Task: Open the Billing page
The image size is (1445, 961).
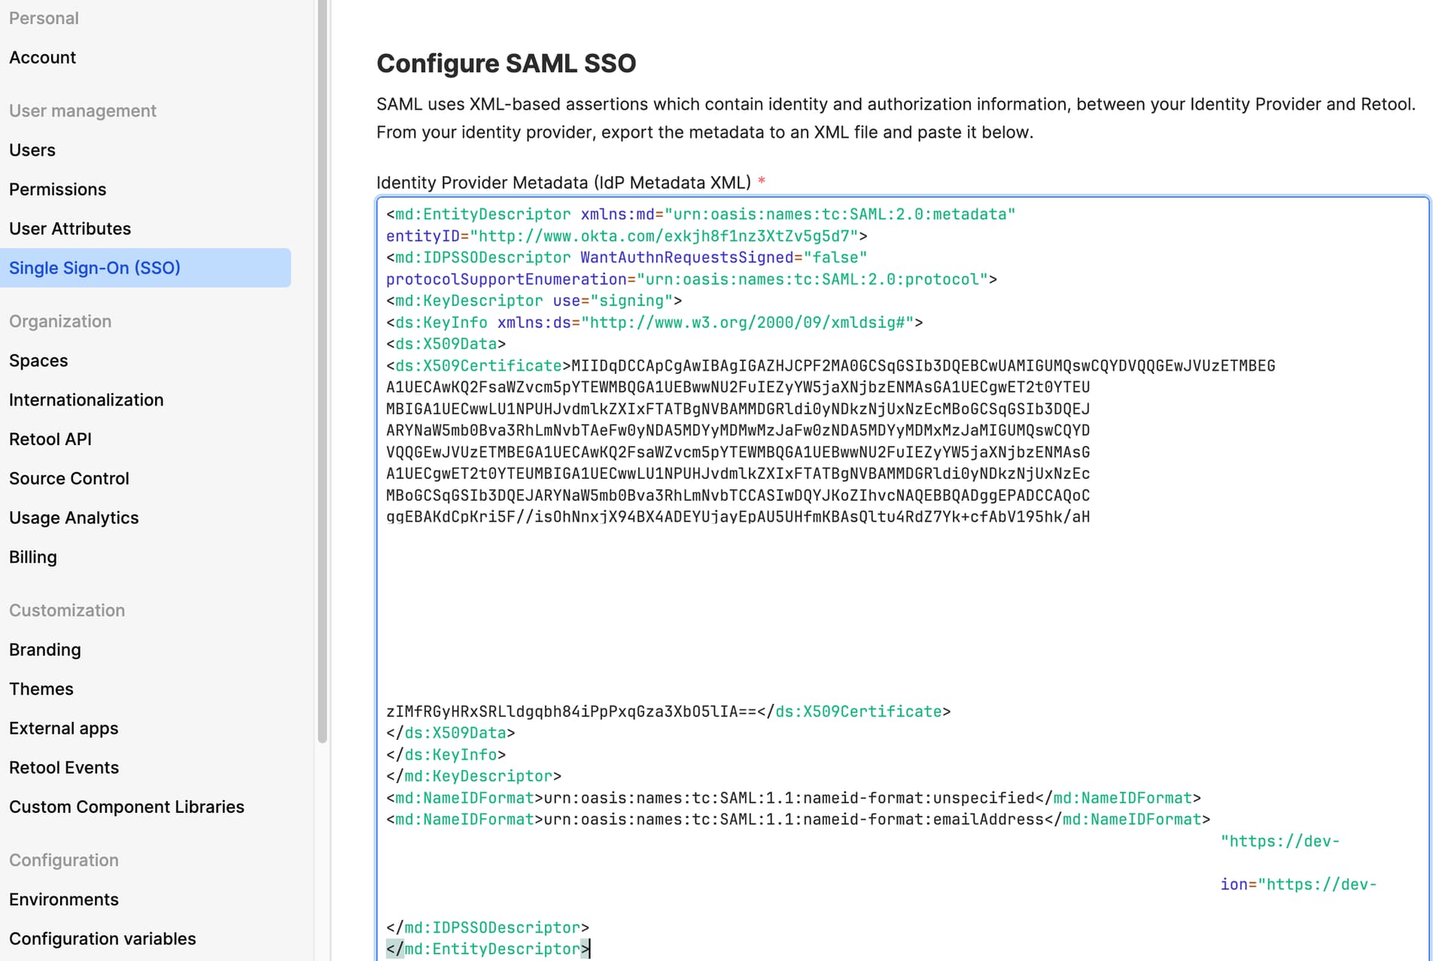Action: tap(32, 556)
